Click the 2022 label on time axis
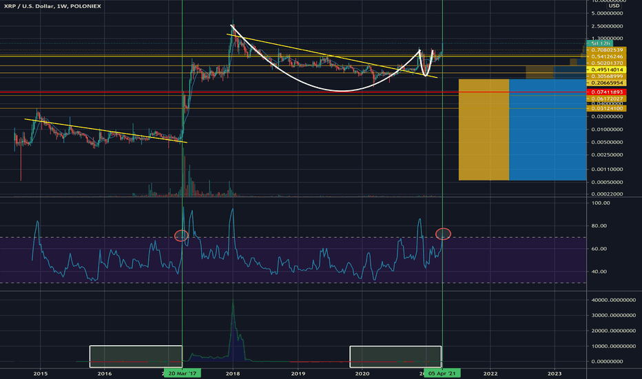 [490, 373]
